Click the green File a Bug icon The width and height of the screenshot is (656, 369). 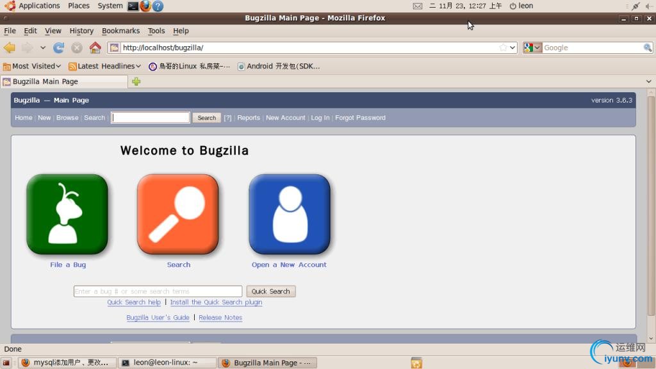click(67, 214)
